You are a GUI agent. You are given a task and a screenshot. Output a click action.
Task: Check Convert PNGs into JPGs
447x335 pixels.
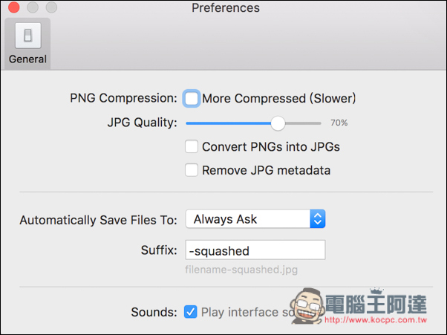(x=192, y=146)
